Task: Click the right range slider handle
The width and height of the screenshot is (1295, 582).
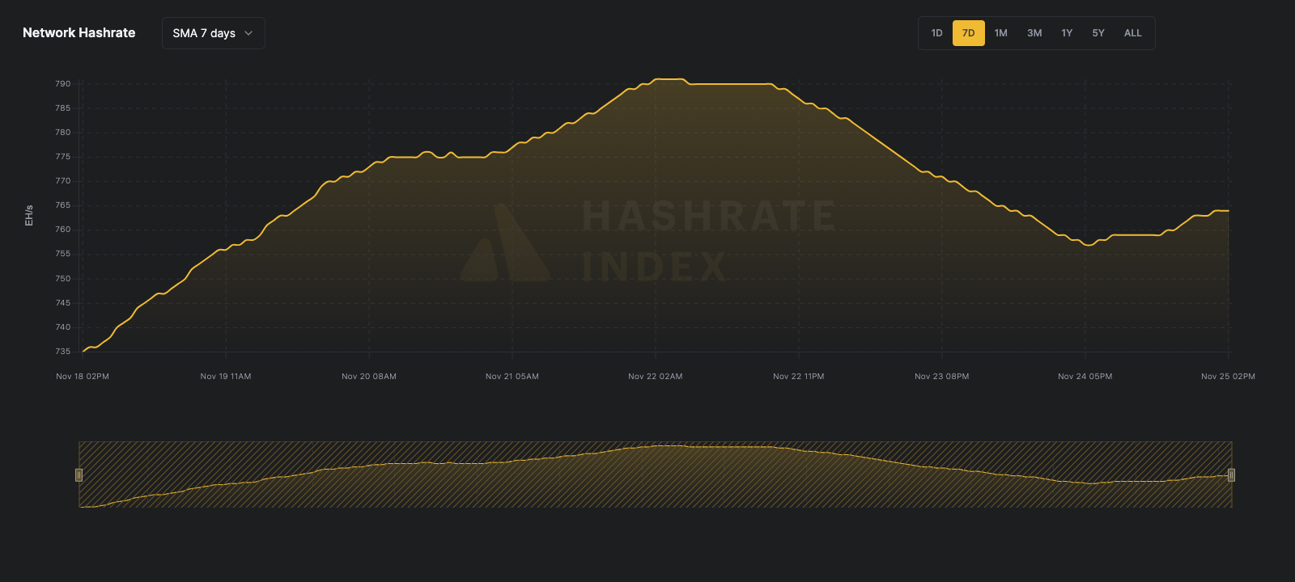Action: pyautogui.click(x=1231, y=475)
